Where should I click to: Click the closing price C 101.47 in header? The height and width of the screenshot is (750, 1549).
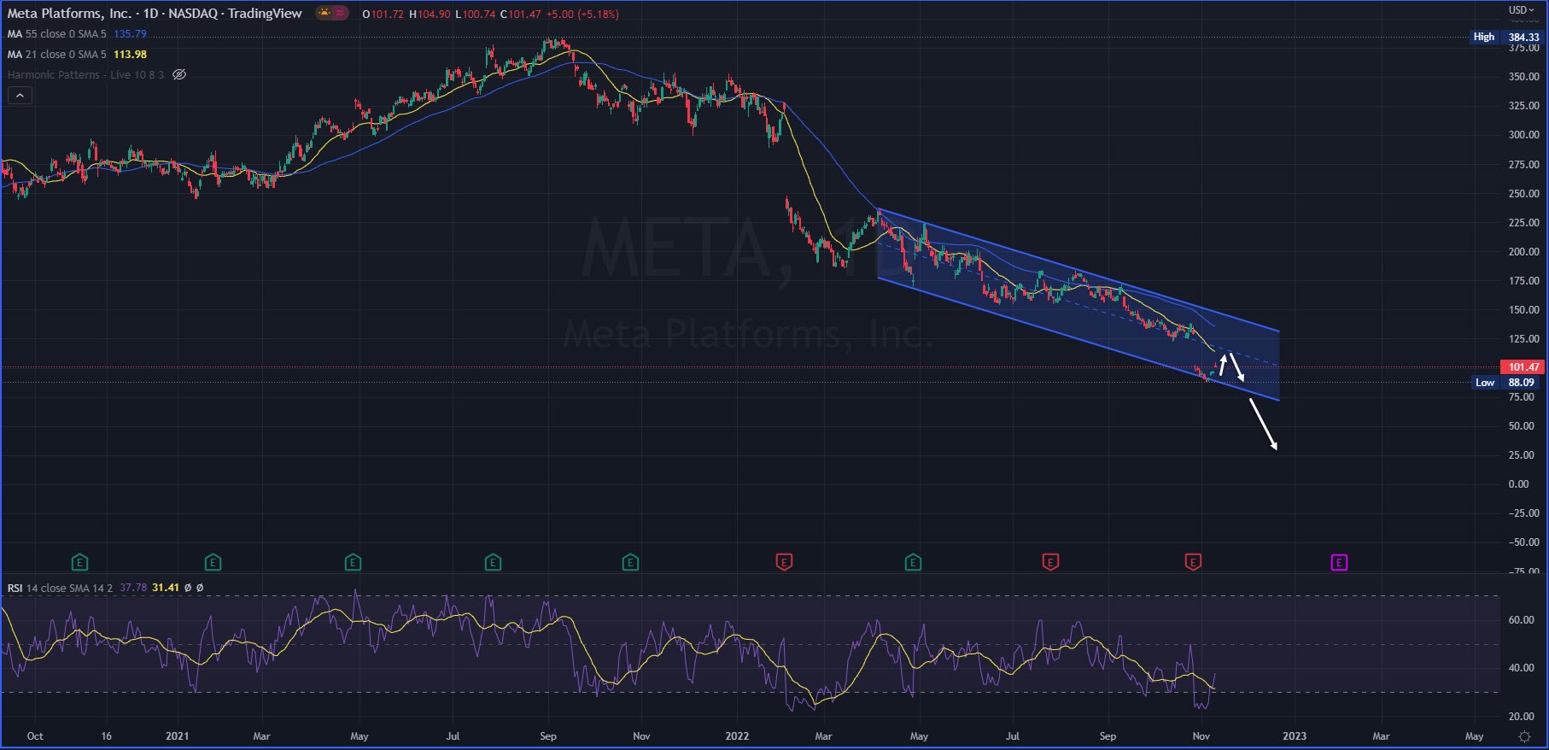(x=521, y=14)
